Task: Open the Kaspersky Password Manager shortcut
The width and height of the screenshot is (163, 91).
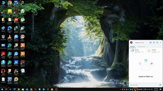Action: tap(10, 64)
